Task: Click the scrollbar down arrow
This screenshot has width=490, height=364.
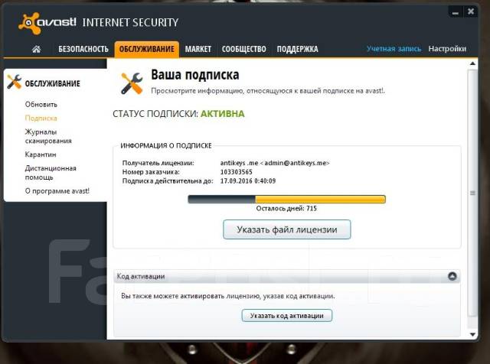Action: coord(473,335)
